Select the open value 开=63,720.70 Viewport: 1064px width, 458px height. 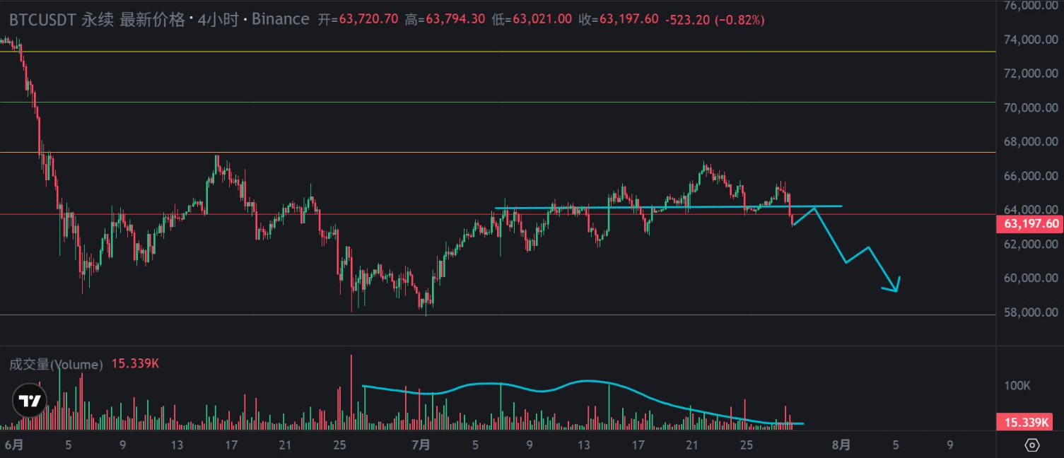359,20
